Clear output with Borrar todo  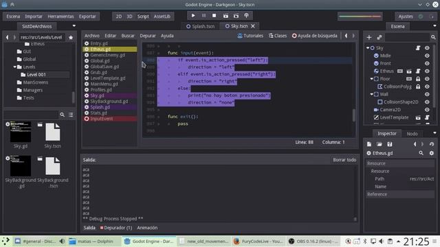click(344, 160)
